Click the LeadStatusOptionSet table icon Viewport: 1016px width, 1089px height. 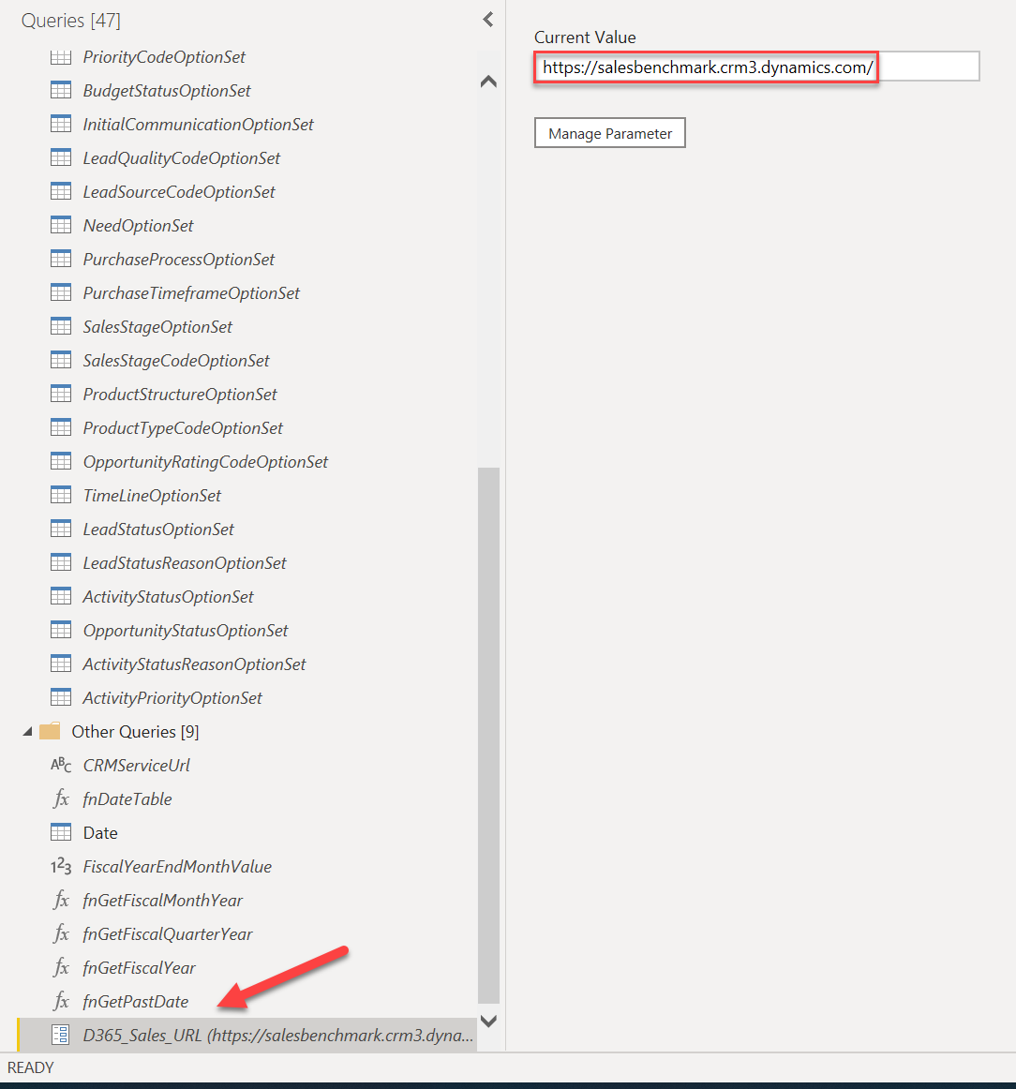point(60,530)
